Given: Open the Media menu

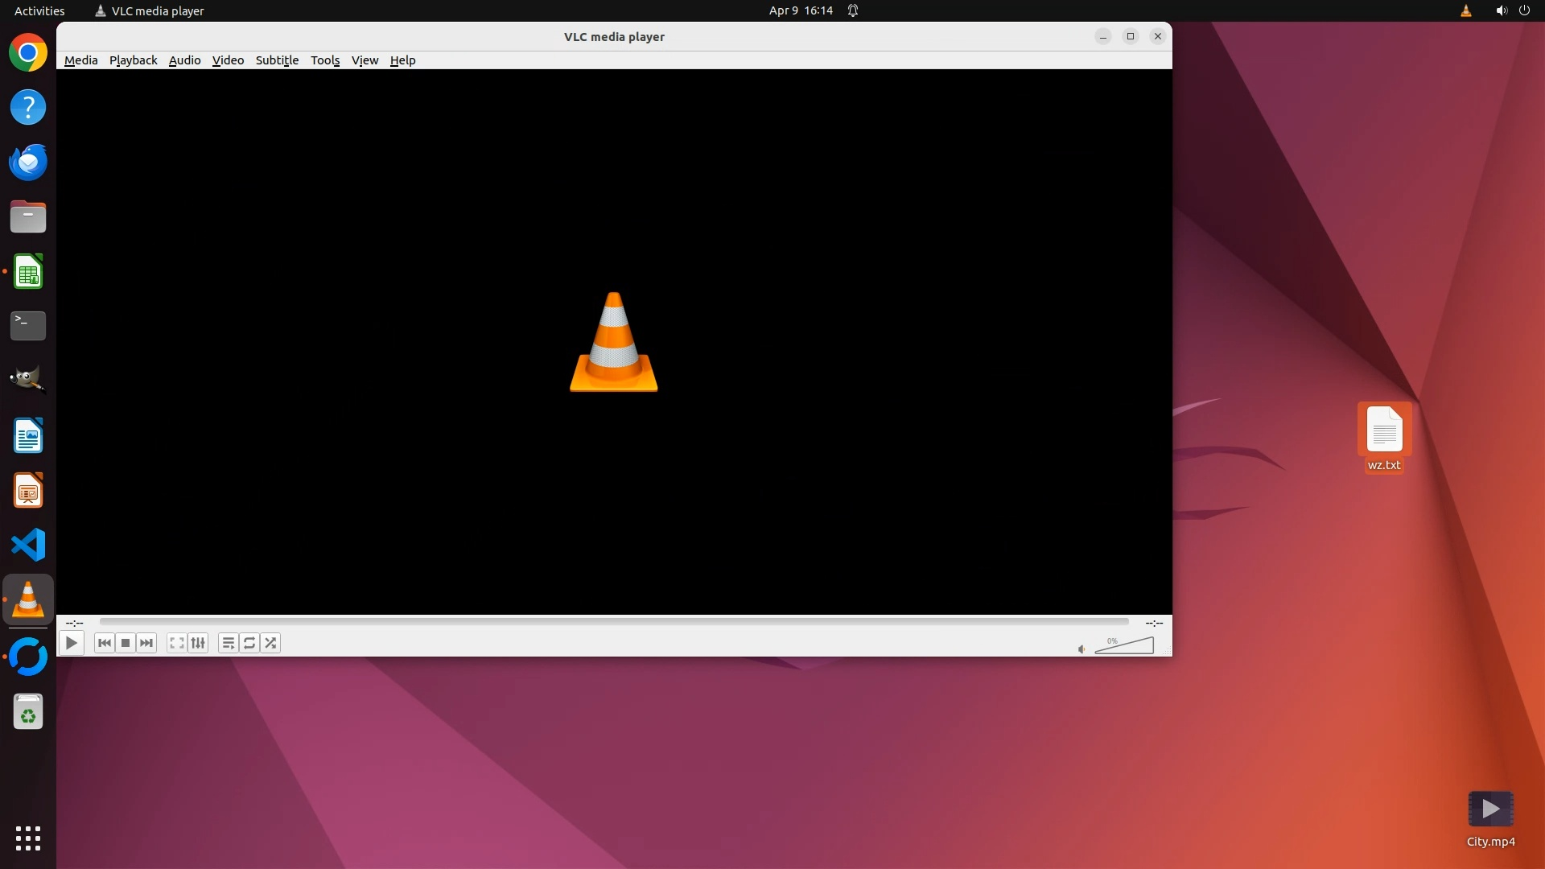Looking at the screenshot, I should [x=80, y=60].
